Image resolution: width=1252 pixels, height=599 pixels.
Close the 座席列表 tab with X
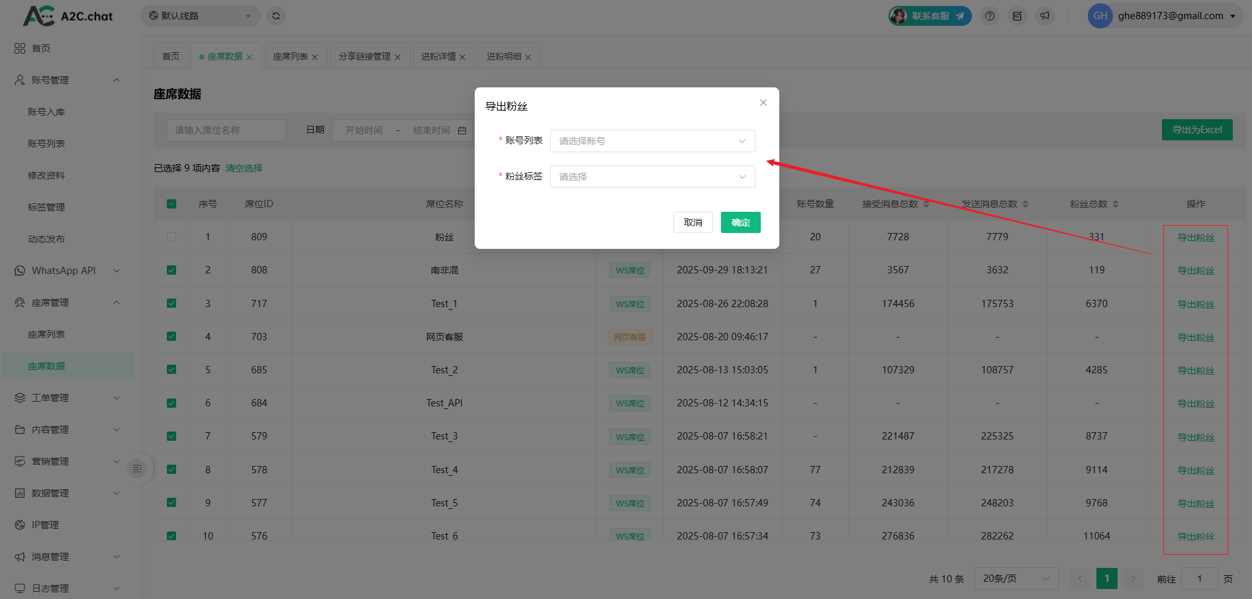315,58
